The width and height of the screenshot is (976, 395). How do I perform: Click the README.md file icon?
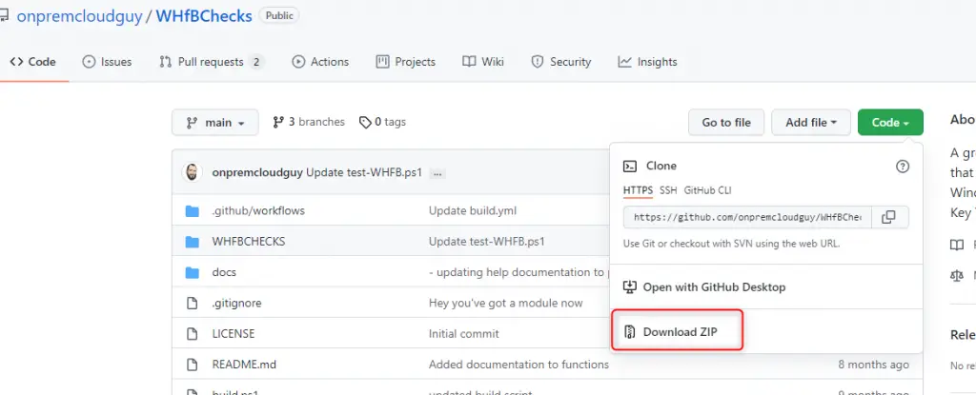point(193,365)
